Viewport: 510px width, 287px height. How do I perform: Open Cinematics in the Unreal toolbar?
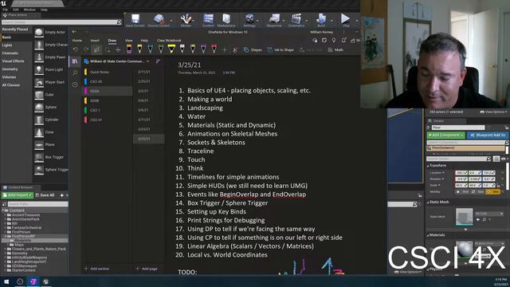click(x=296, y=20)
